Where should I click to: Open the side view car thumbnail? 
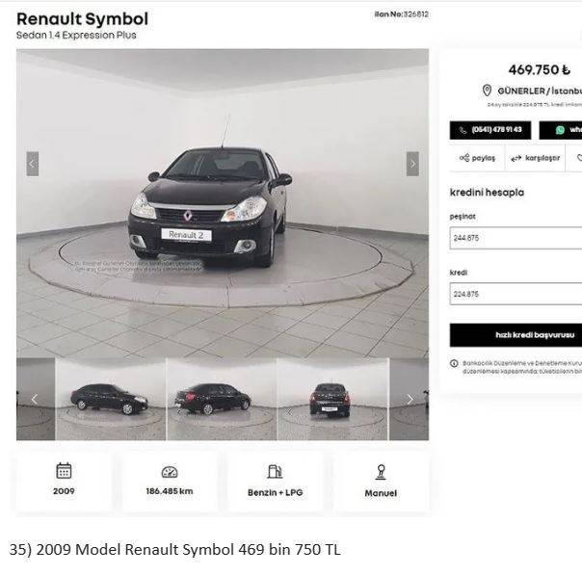(x=110, y=399)
